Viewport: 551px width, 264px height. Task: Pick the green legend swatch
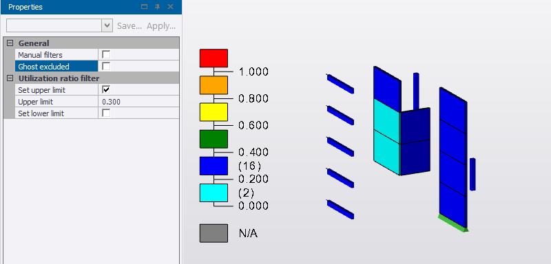click(x=214, y=139)
